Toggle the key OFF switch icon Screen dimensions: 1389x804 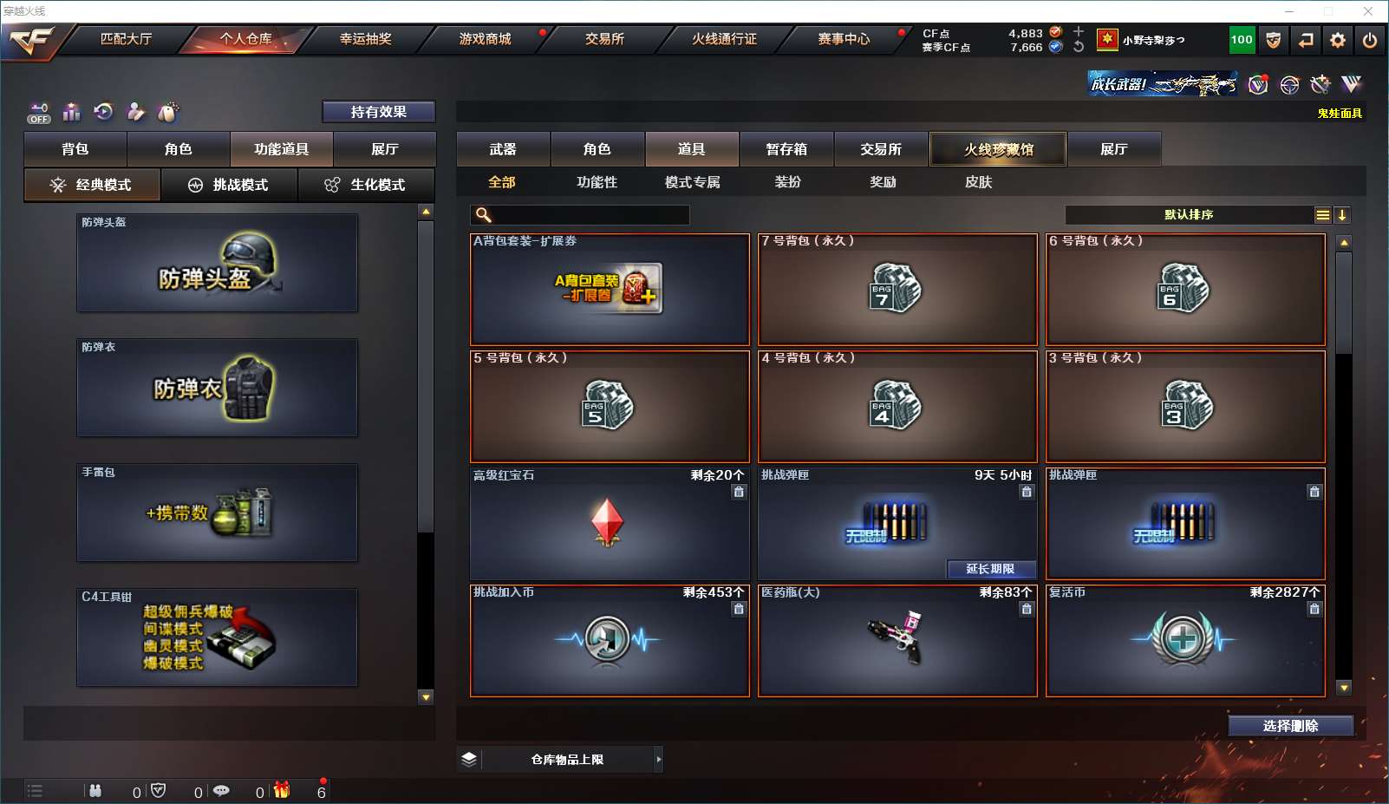coord(38,113)
